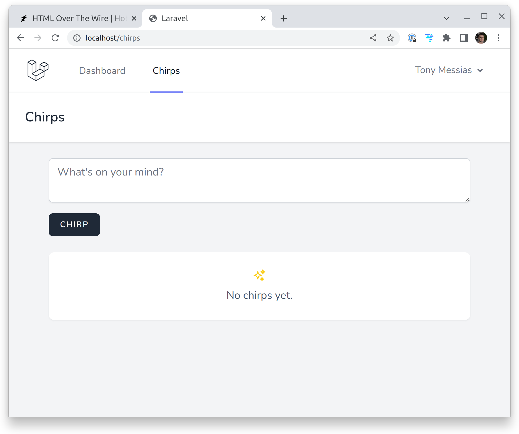Close the Laravel tab
519x434 pixels.
tap(263, 18)
